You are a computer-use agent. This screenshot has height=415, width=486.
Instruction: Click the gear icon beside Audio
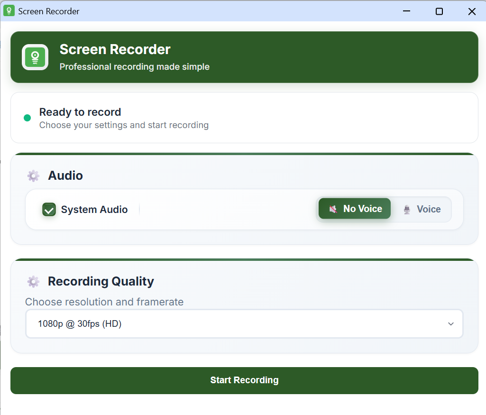click(x=33, y=175)
